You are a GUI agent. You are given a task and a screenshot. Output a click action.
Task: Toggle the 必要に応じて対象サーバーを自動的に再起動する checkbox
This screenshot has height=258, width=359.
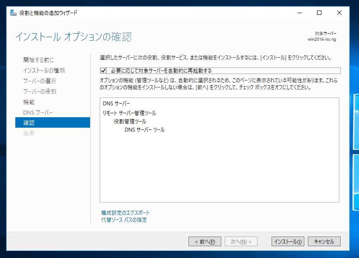pos(103,70)
